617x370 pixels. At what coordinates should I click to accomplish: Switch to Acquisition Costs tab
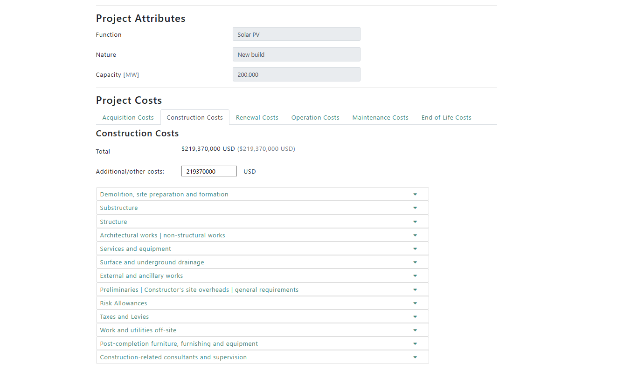pos(128,118)
